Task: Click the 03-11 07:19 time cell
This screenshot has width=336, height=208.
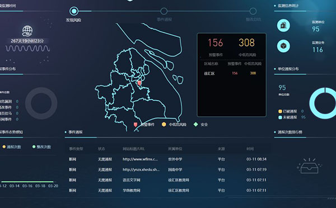Action: 256,169
